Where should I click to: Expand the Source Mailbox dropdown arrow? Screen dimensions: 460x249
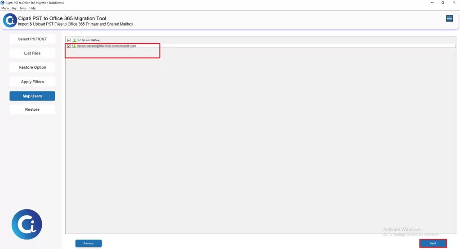pos(79,40)
